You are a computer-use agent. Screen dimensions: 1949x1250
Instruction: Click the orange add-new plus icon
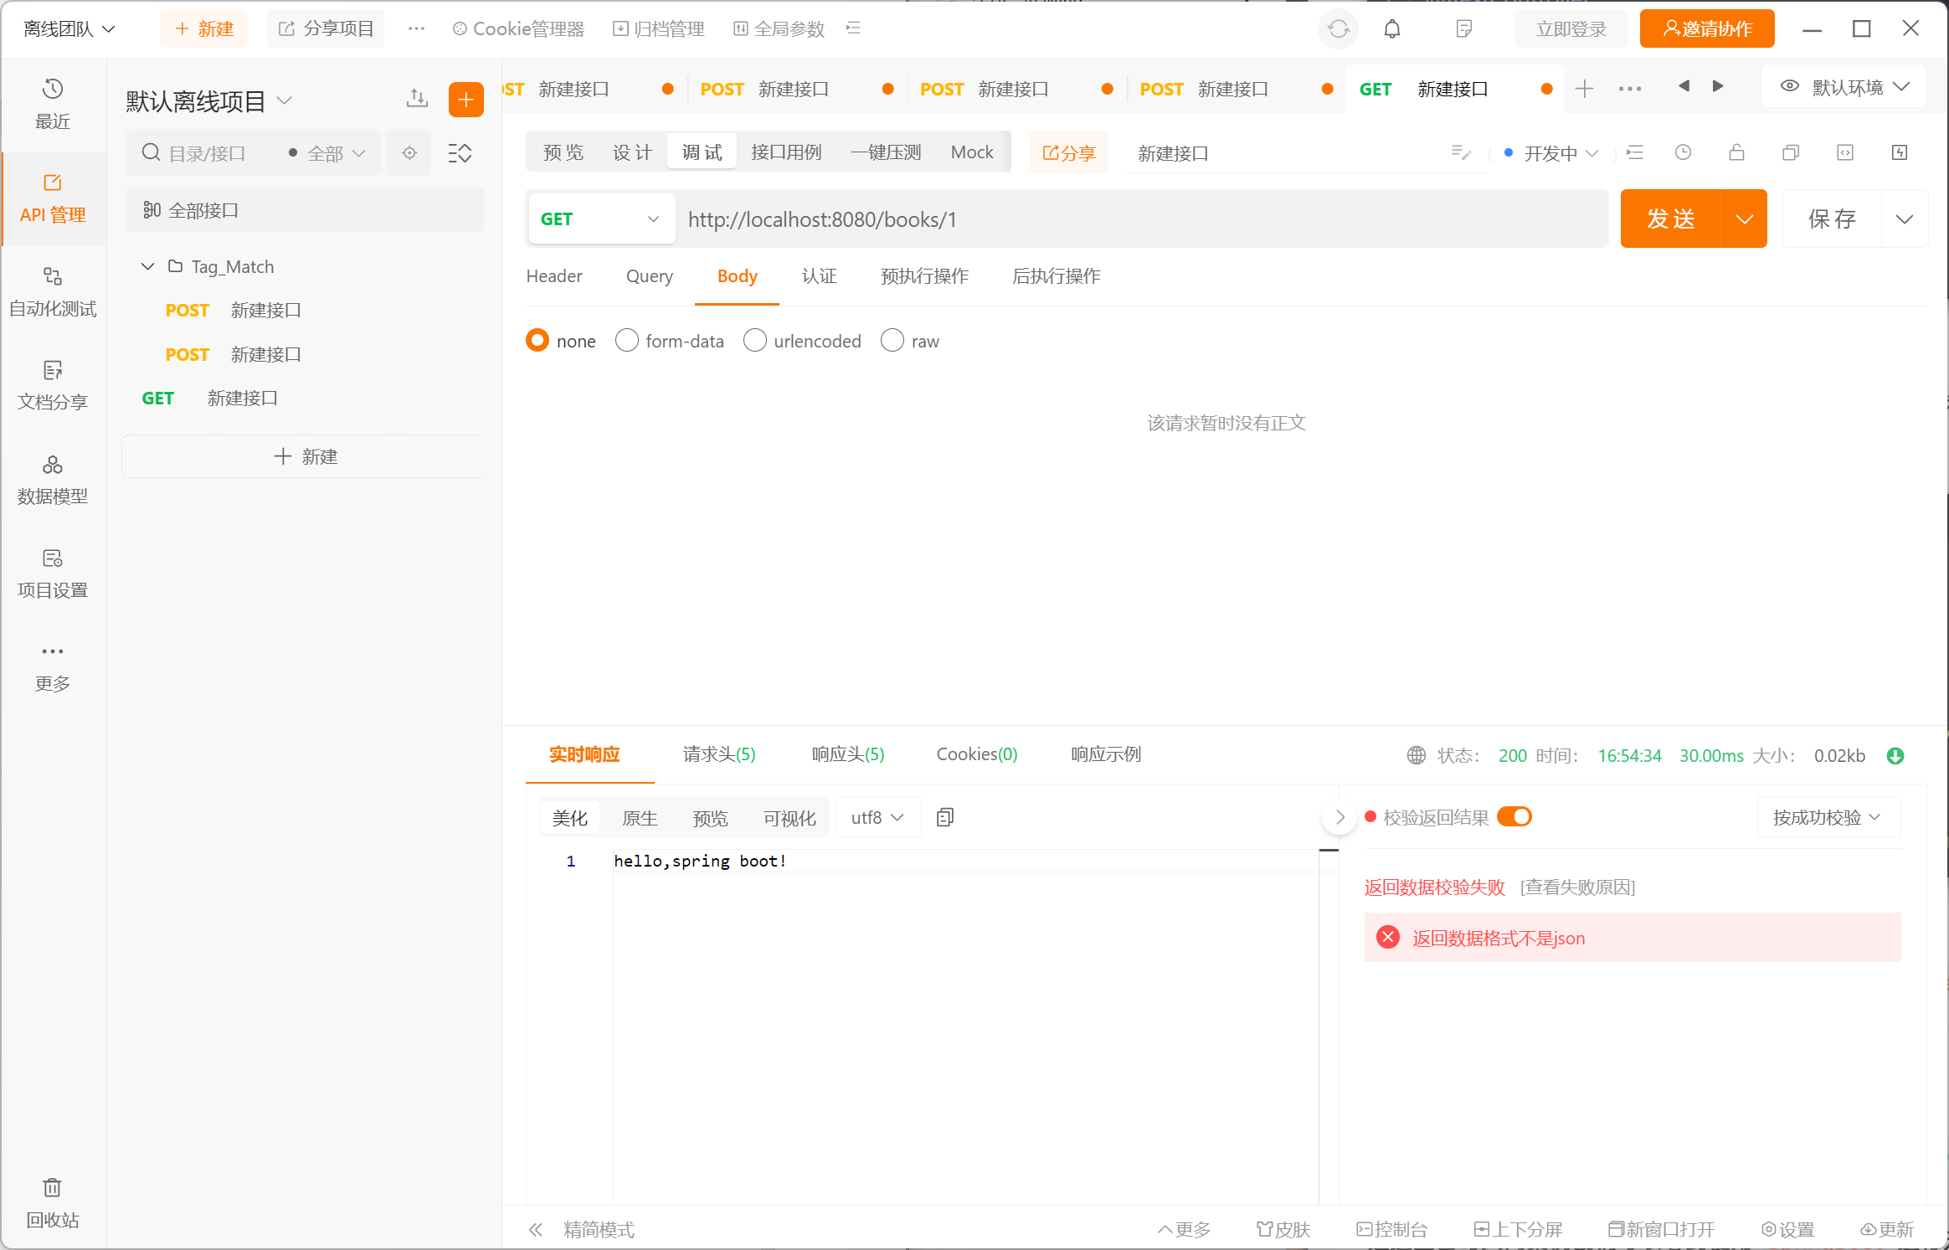[465, 100]
